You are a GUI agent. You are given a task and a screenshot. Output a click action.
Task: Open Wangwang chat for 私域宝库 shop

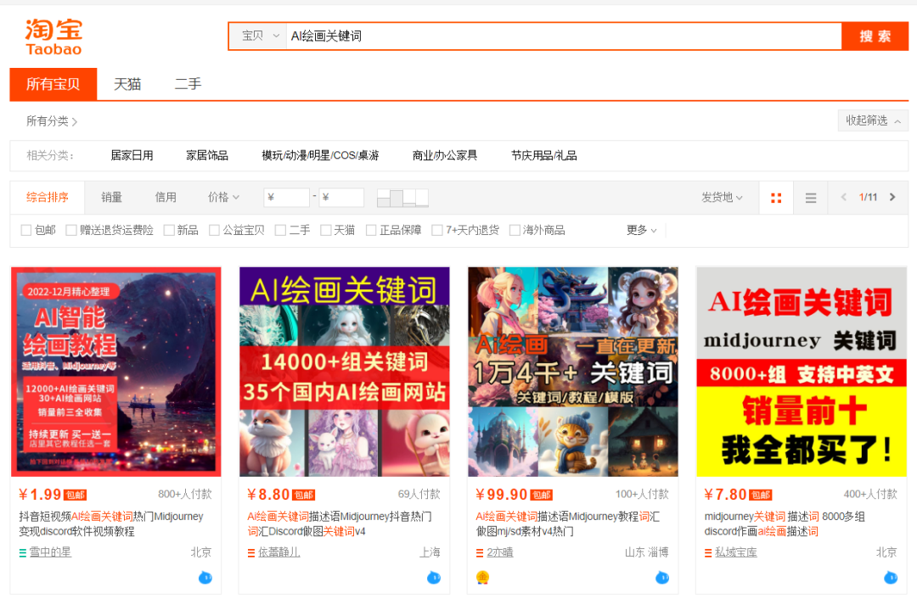[x=890, y=578]
